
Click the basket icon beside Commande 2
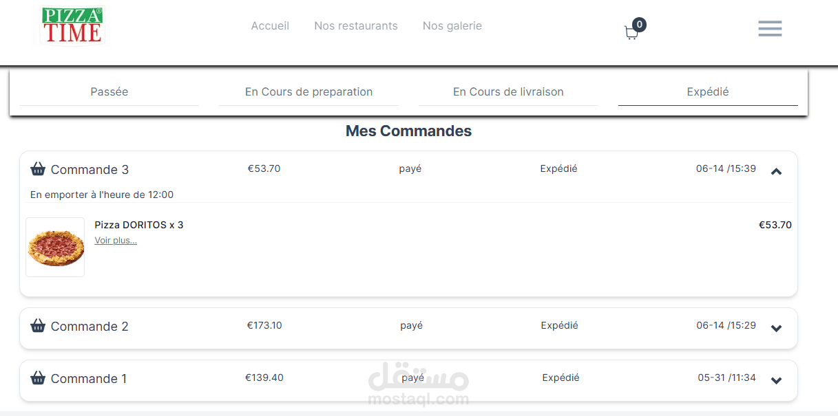point(39,326)
